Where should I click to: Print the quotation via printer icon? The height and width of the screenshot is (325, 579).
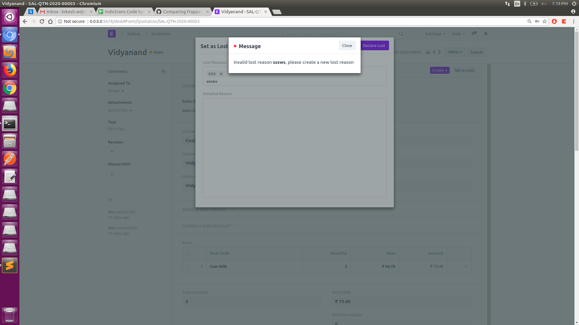[428, 52]
